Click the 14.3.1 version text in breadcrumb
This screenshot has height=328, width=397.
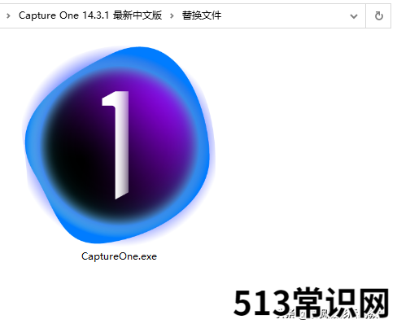pyautogui.click(x=96, y=15)
